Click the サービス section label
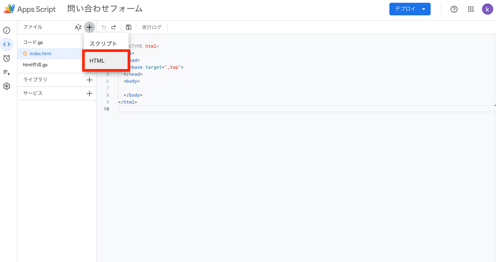Screen dimensions: 496x262 click(33, 93)
